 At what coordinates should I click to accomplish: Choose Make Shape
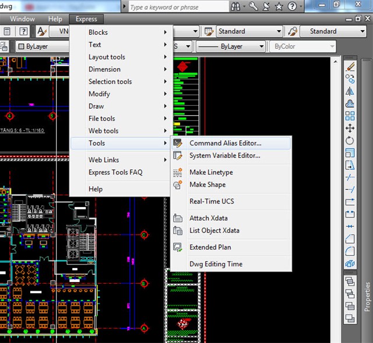click(231, 185)
